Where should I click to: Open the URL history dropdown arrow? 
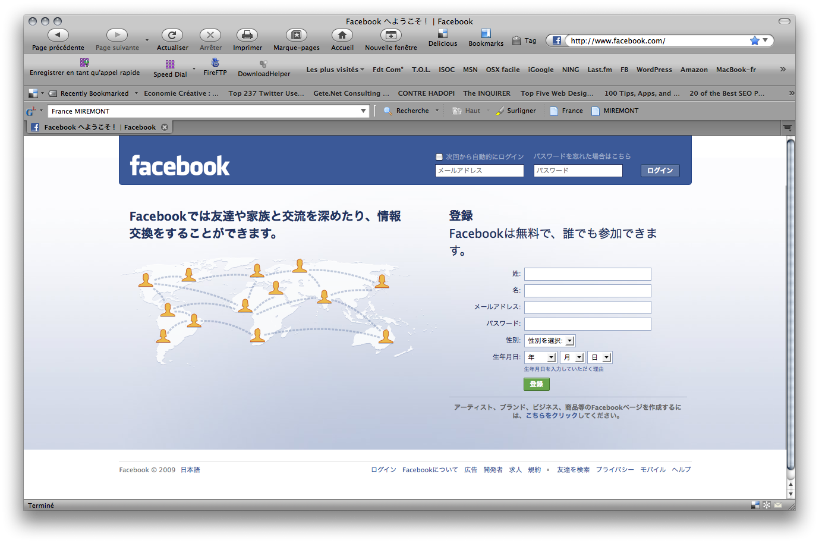(766, 40)
